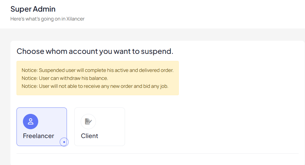
Task: Click the Client document-with-pencil icon
Action: (88, 122)
